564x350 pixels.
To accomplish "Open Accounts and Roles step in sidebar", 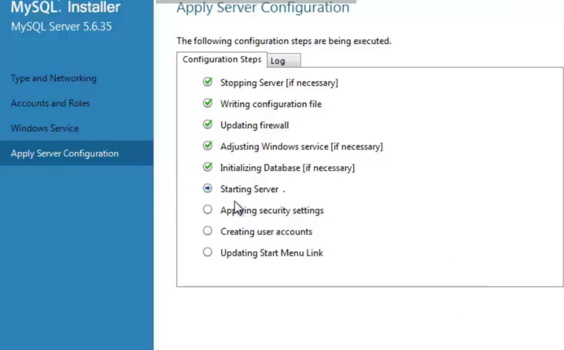I will (x=50, y=103).
